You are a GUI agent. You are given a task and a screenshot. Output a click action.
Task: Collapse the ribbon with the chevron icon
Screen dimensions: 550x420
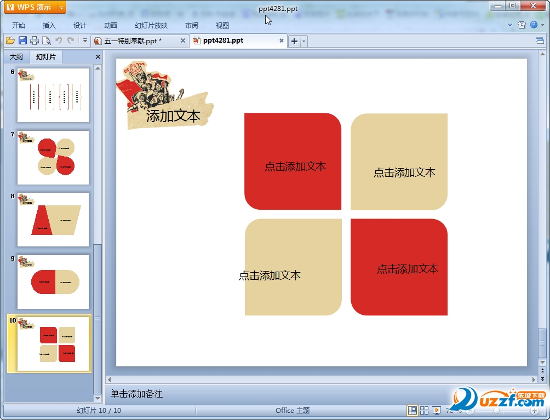tap(510, 25)
